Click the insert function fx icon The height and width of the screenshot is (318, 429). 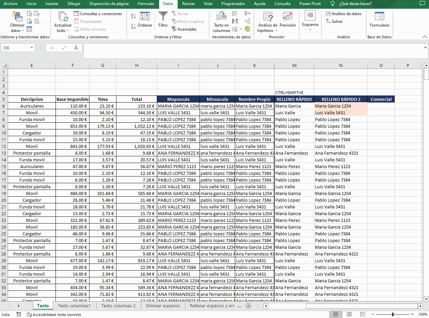tap(76, 48)
